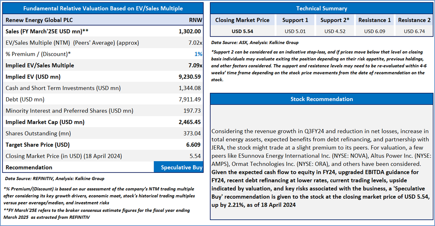Click the 5.54 value in the valuation table
435x226 pixels.
tap(195, 156)
